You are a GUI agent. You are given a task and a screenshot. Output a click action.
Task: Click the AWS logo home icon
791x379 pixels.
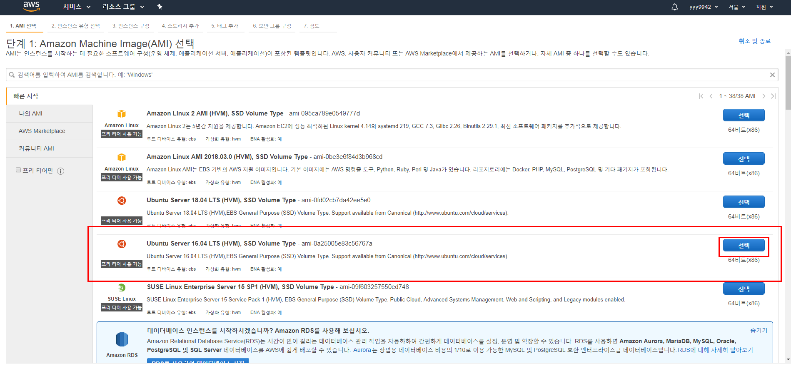31,7
